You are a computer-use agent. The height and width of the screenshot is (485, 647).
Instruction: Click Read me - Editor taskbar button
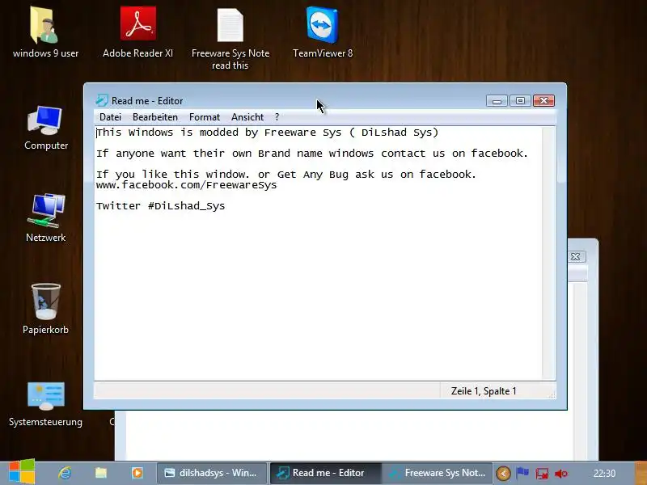[x=325, y=473]
